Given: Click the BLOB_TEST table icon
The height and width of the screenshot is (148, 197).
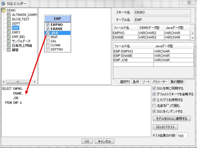Looking at the screenshot, I should tap(9, 19).
